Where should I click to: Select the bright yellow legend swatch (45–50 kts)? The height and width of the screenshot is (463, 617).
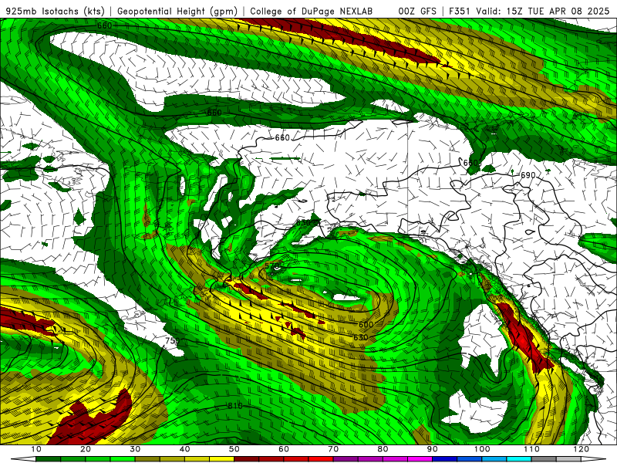[221, 459]
